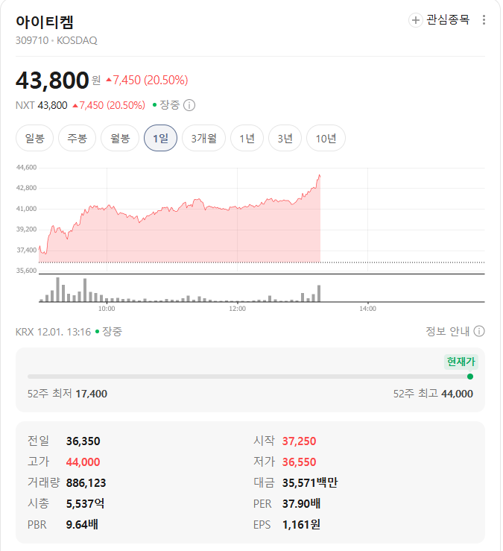The height and width of the screenshot is (551, 503).
Task: Click the info icon next to NXT 장중
Action: pyautogui.click(x=189, y=105)
